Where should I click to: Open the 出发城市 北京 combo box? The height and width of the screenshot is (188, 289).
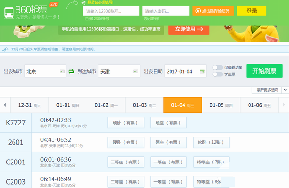pos(45,71)
